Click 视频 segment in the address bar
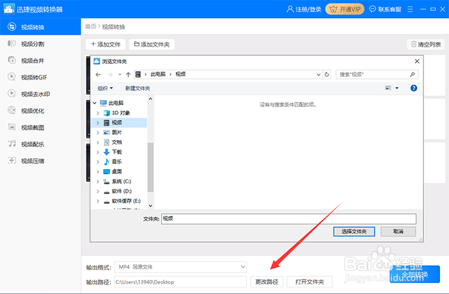The height and width of the screenshot is (294, 449). point(180,74)
